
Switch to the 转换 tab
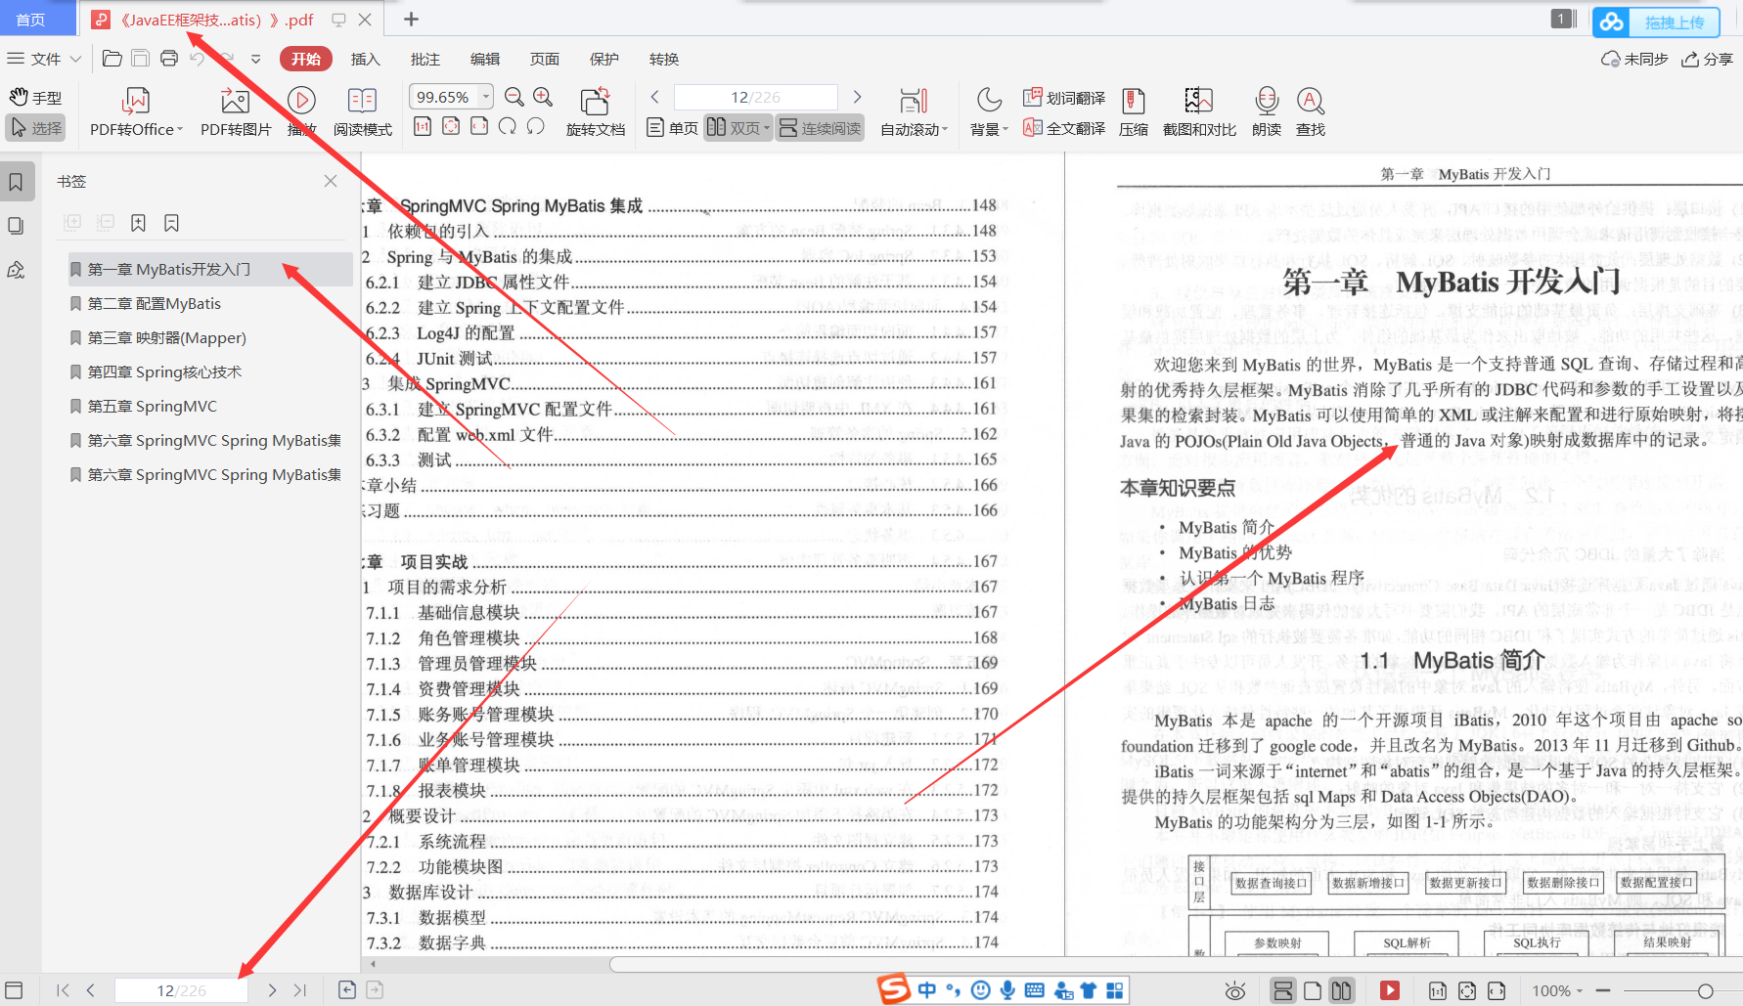click(663, 59)
